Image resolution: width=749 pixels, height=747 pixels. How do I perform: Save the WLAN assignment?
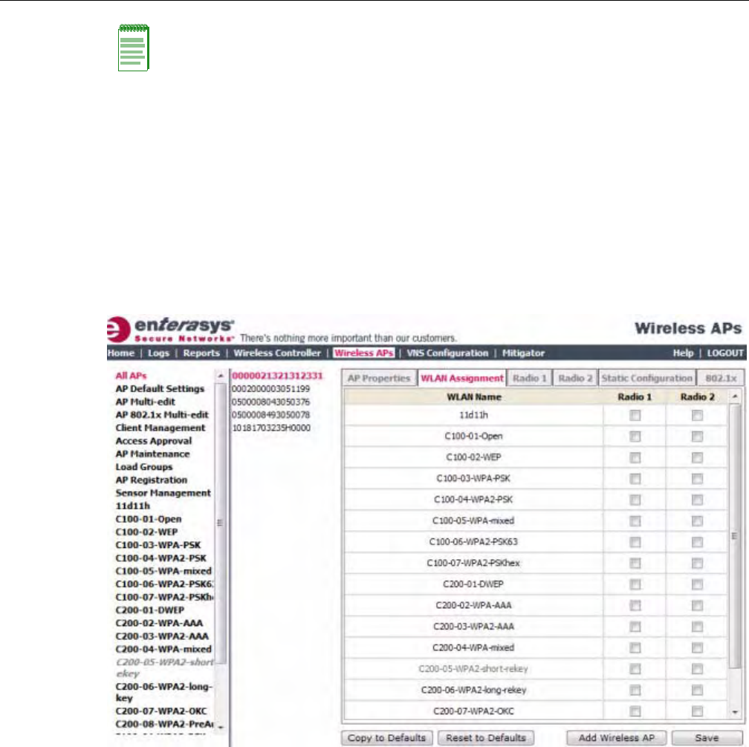[707, 737]
